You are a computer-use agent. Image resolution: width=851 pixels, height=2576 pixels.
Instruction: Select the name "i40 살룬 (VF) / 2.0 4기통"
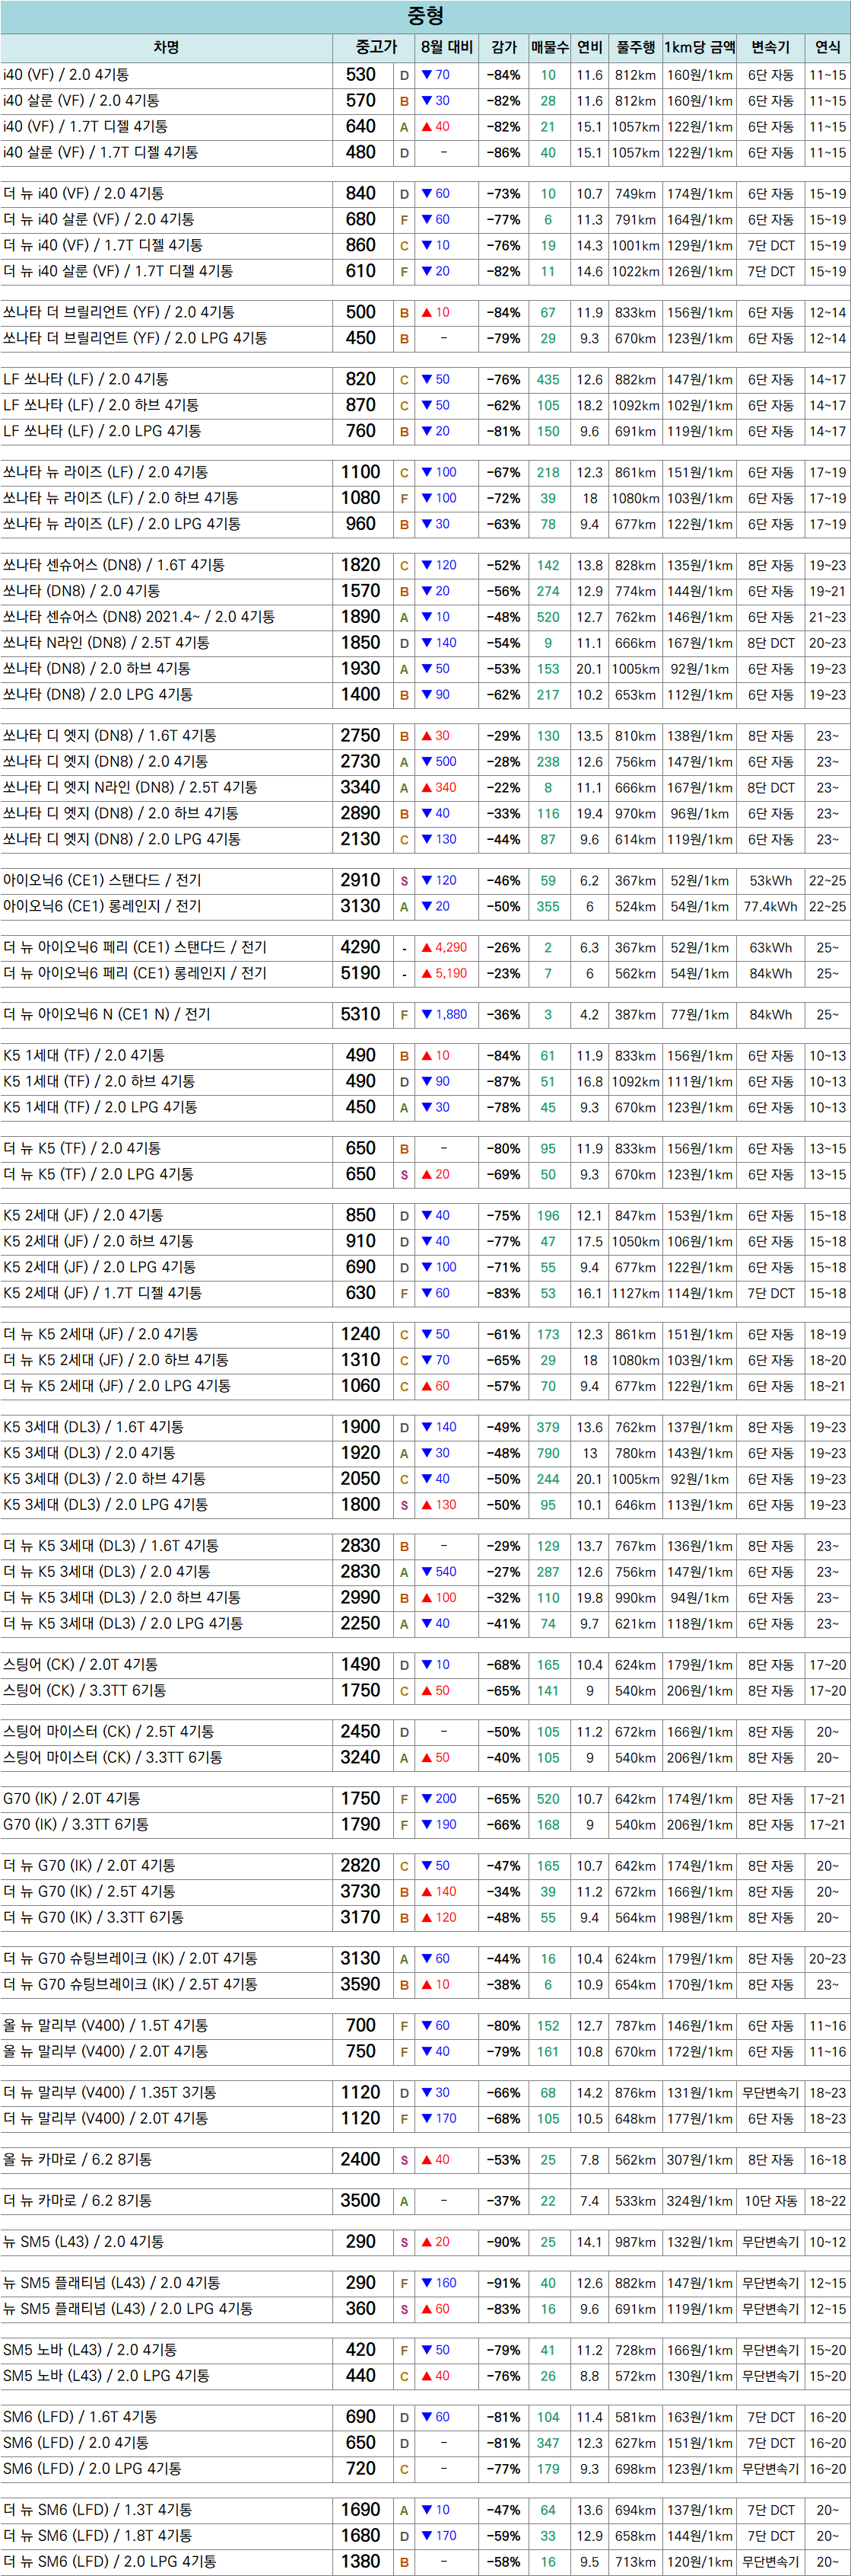81,101
